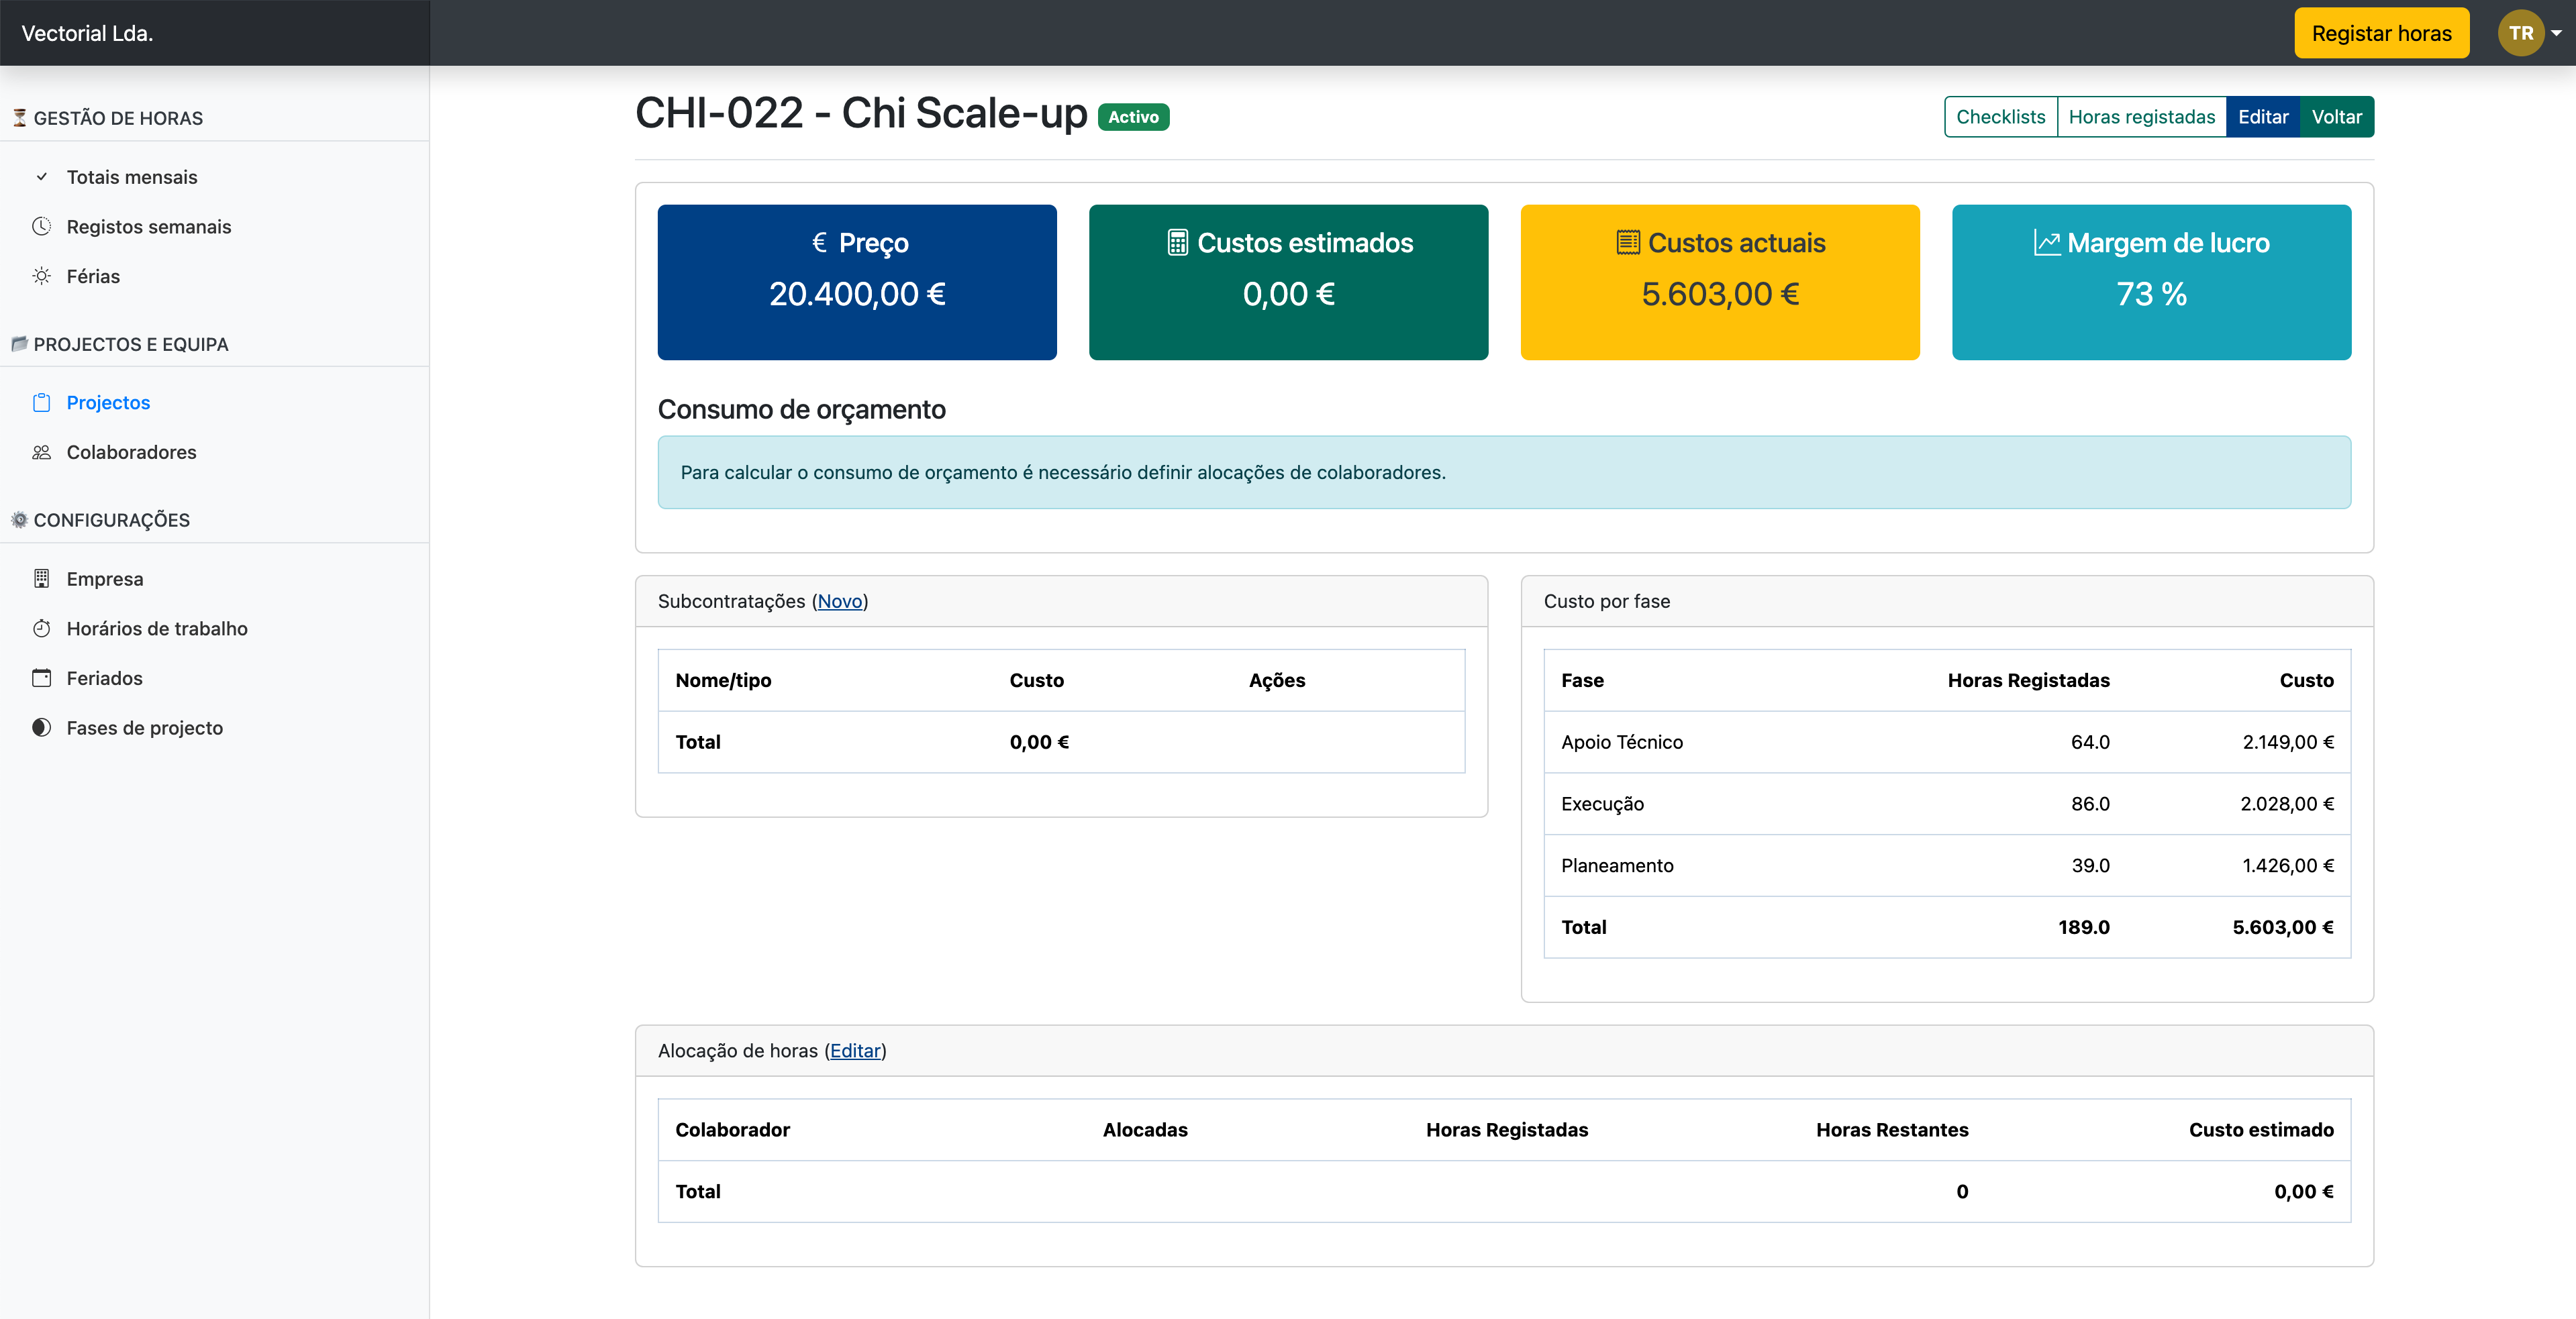Click the calendar icon next to Feriados
The image size is (2576, 1319).
click(41, 678)
